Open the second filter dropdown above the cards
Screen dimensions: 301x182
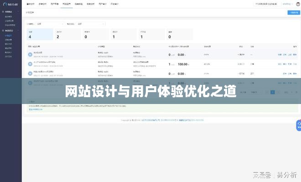click(x=91, y=24)
